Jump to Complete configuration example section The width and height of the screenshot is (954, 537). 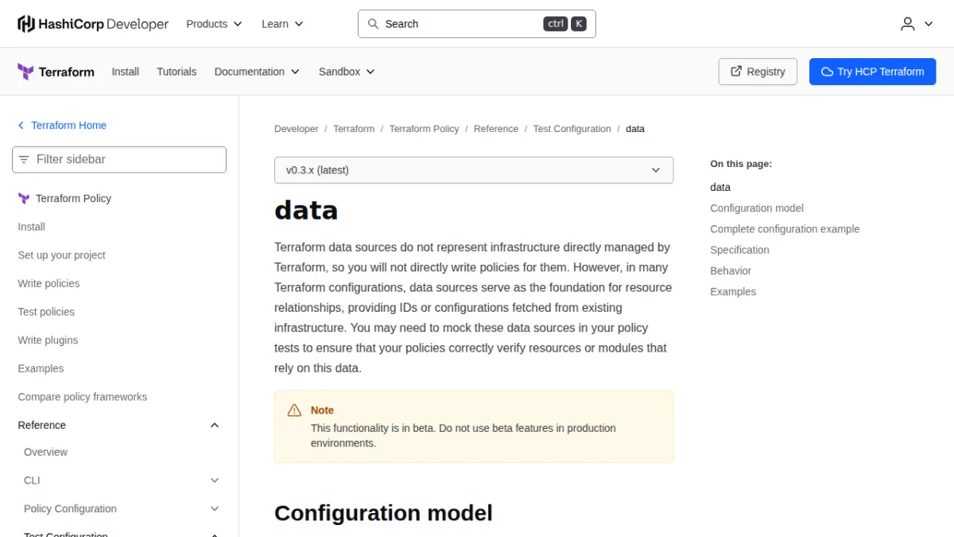coord(785,229)
